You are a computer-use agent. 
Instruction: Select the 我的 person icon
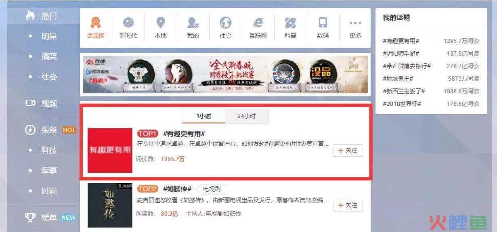click(193, 28)
